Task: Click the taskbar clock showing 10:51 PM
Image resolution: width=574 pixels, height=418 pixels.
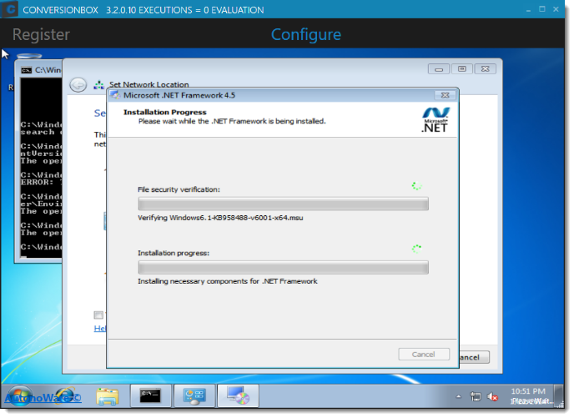Action: tap(528, 391)
